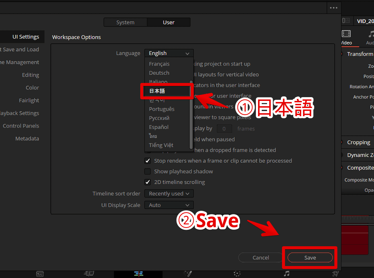Click the Save button

(310, 257)
